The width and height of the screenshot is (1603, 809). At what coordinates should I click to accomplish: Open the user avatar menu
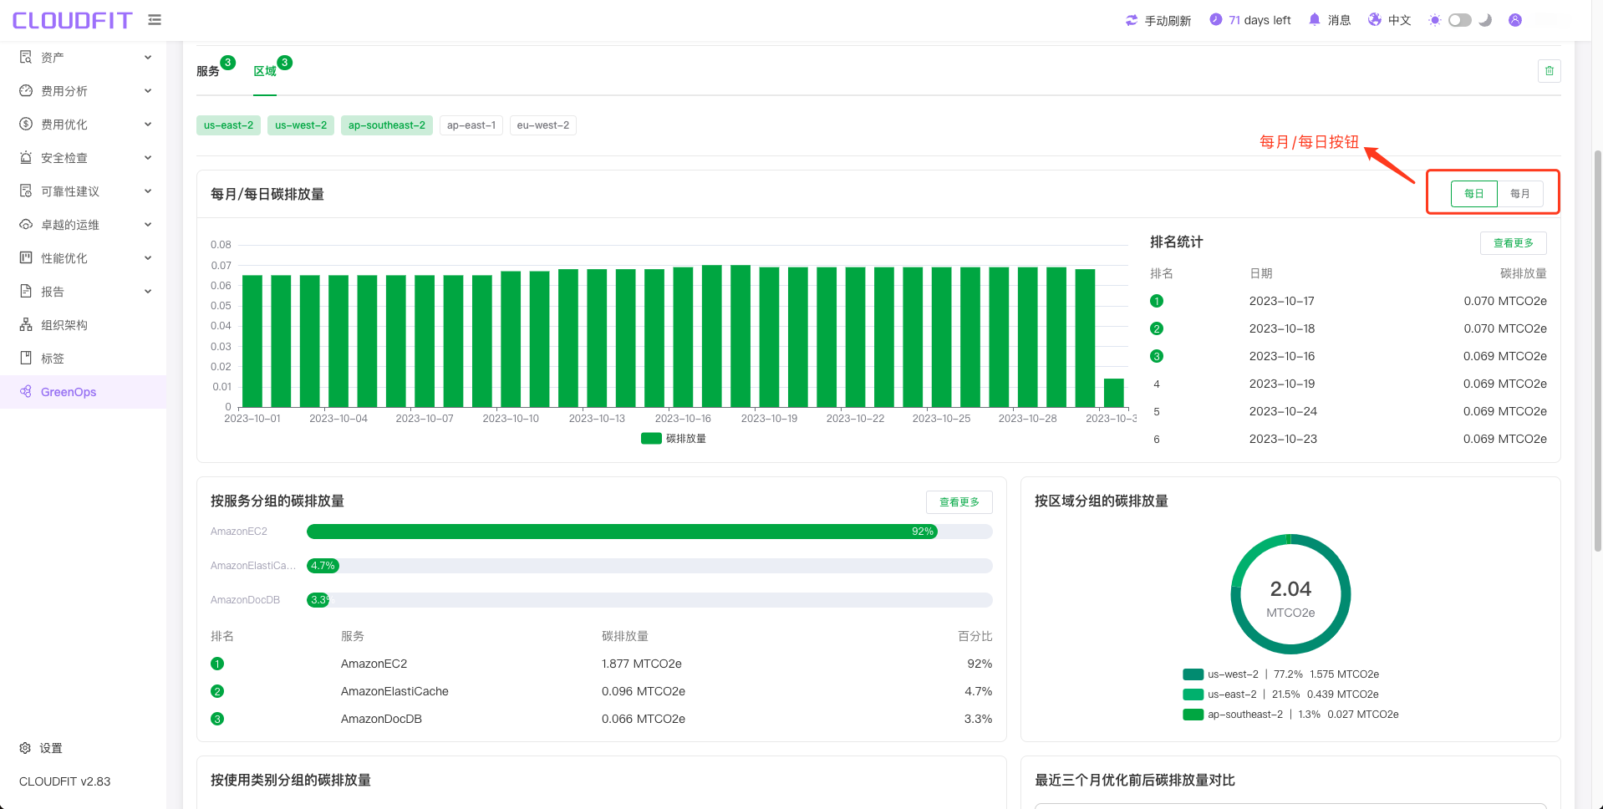click(x=1515, y=20)
